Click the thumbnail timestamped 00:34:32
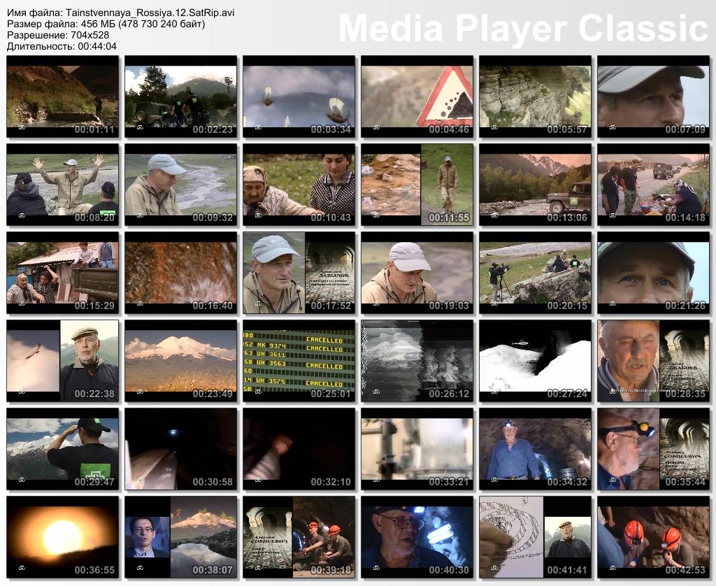This screenshot has width=716, height=586. [535, 449]
